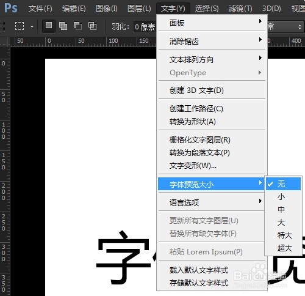The image size is (305, 296).
Task: Select the checked 无 font preview size
Action: (x=283, y=183)
